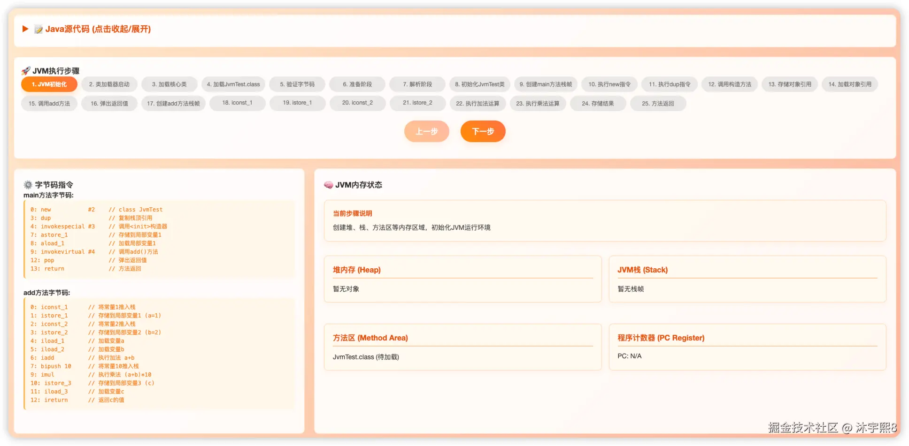Choose step 14. 加载对象引用
This screenshot has height=446, width=909.
pyautogui.click(x=850, y=84)
